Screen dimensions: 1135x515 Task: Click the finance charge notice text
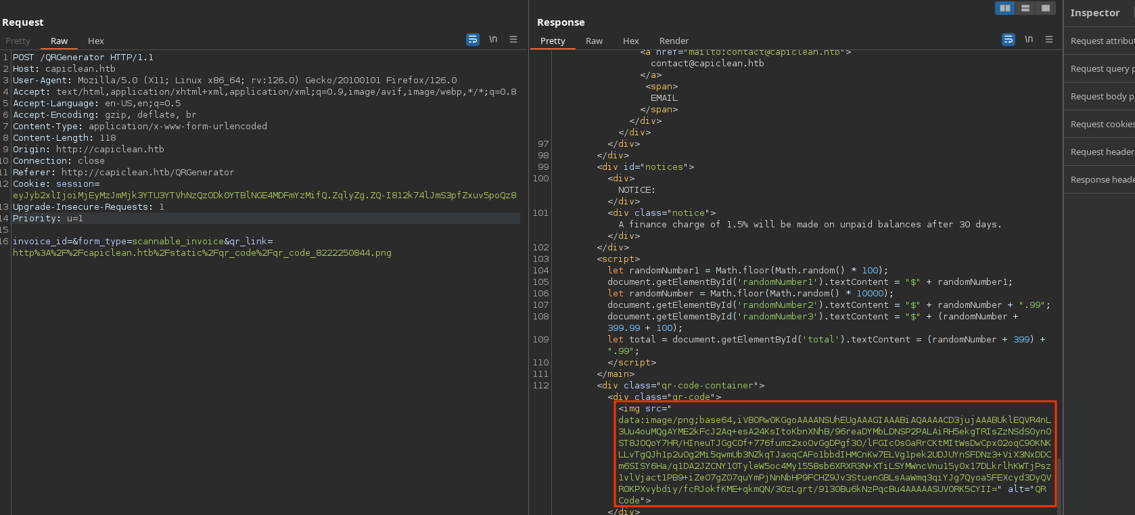pyautogui.click(x=810, y=225)
